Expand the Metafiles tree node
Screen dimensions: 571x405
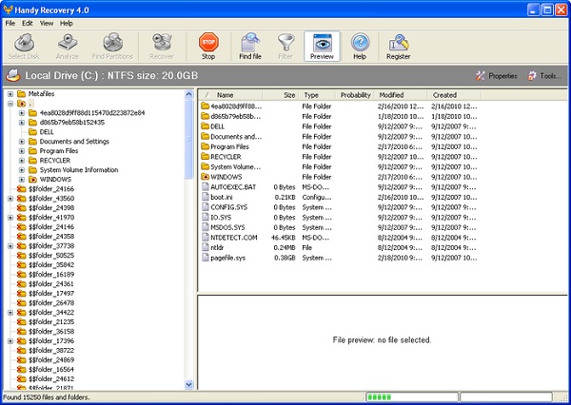[x=10, y=94]
